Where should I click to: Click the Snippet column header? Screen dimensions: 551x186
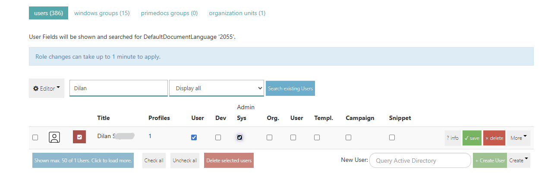pos(400,118)
